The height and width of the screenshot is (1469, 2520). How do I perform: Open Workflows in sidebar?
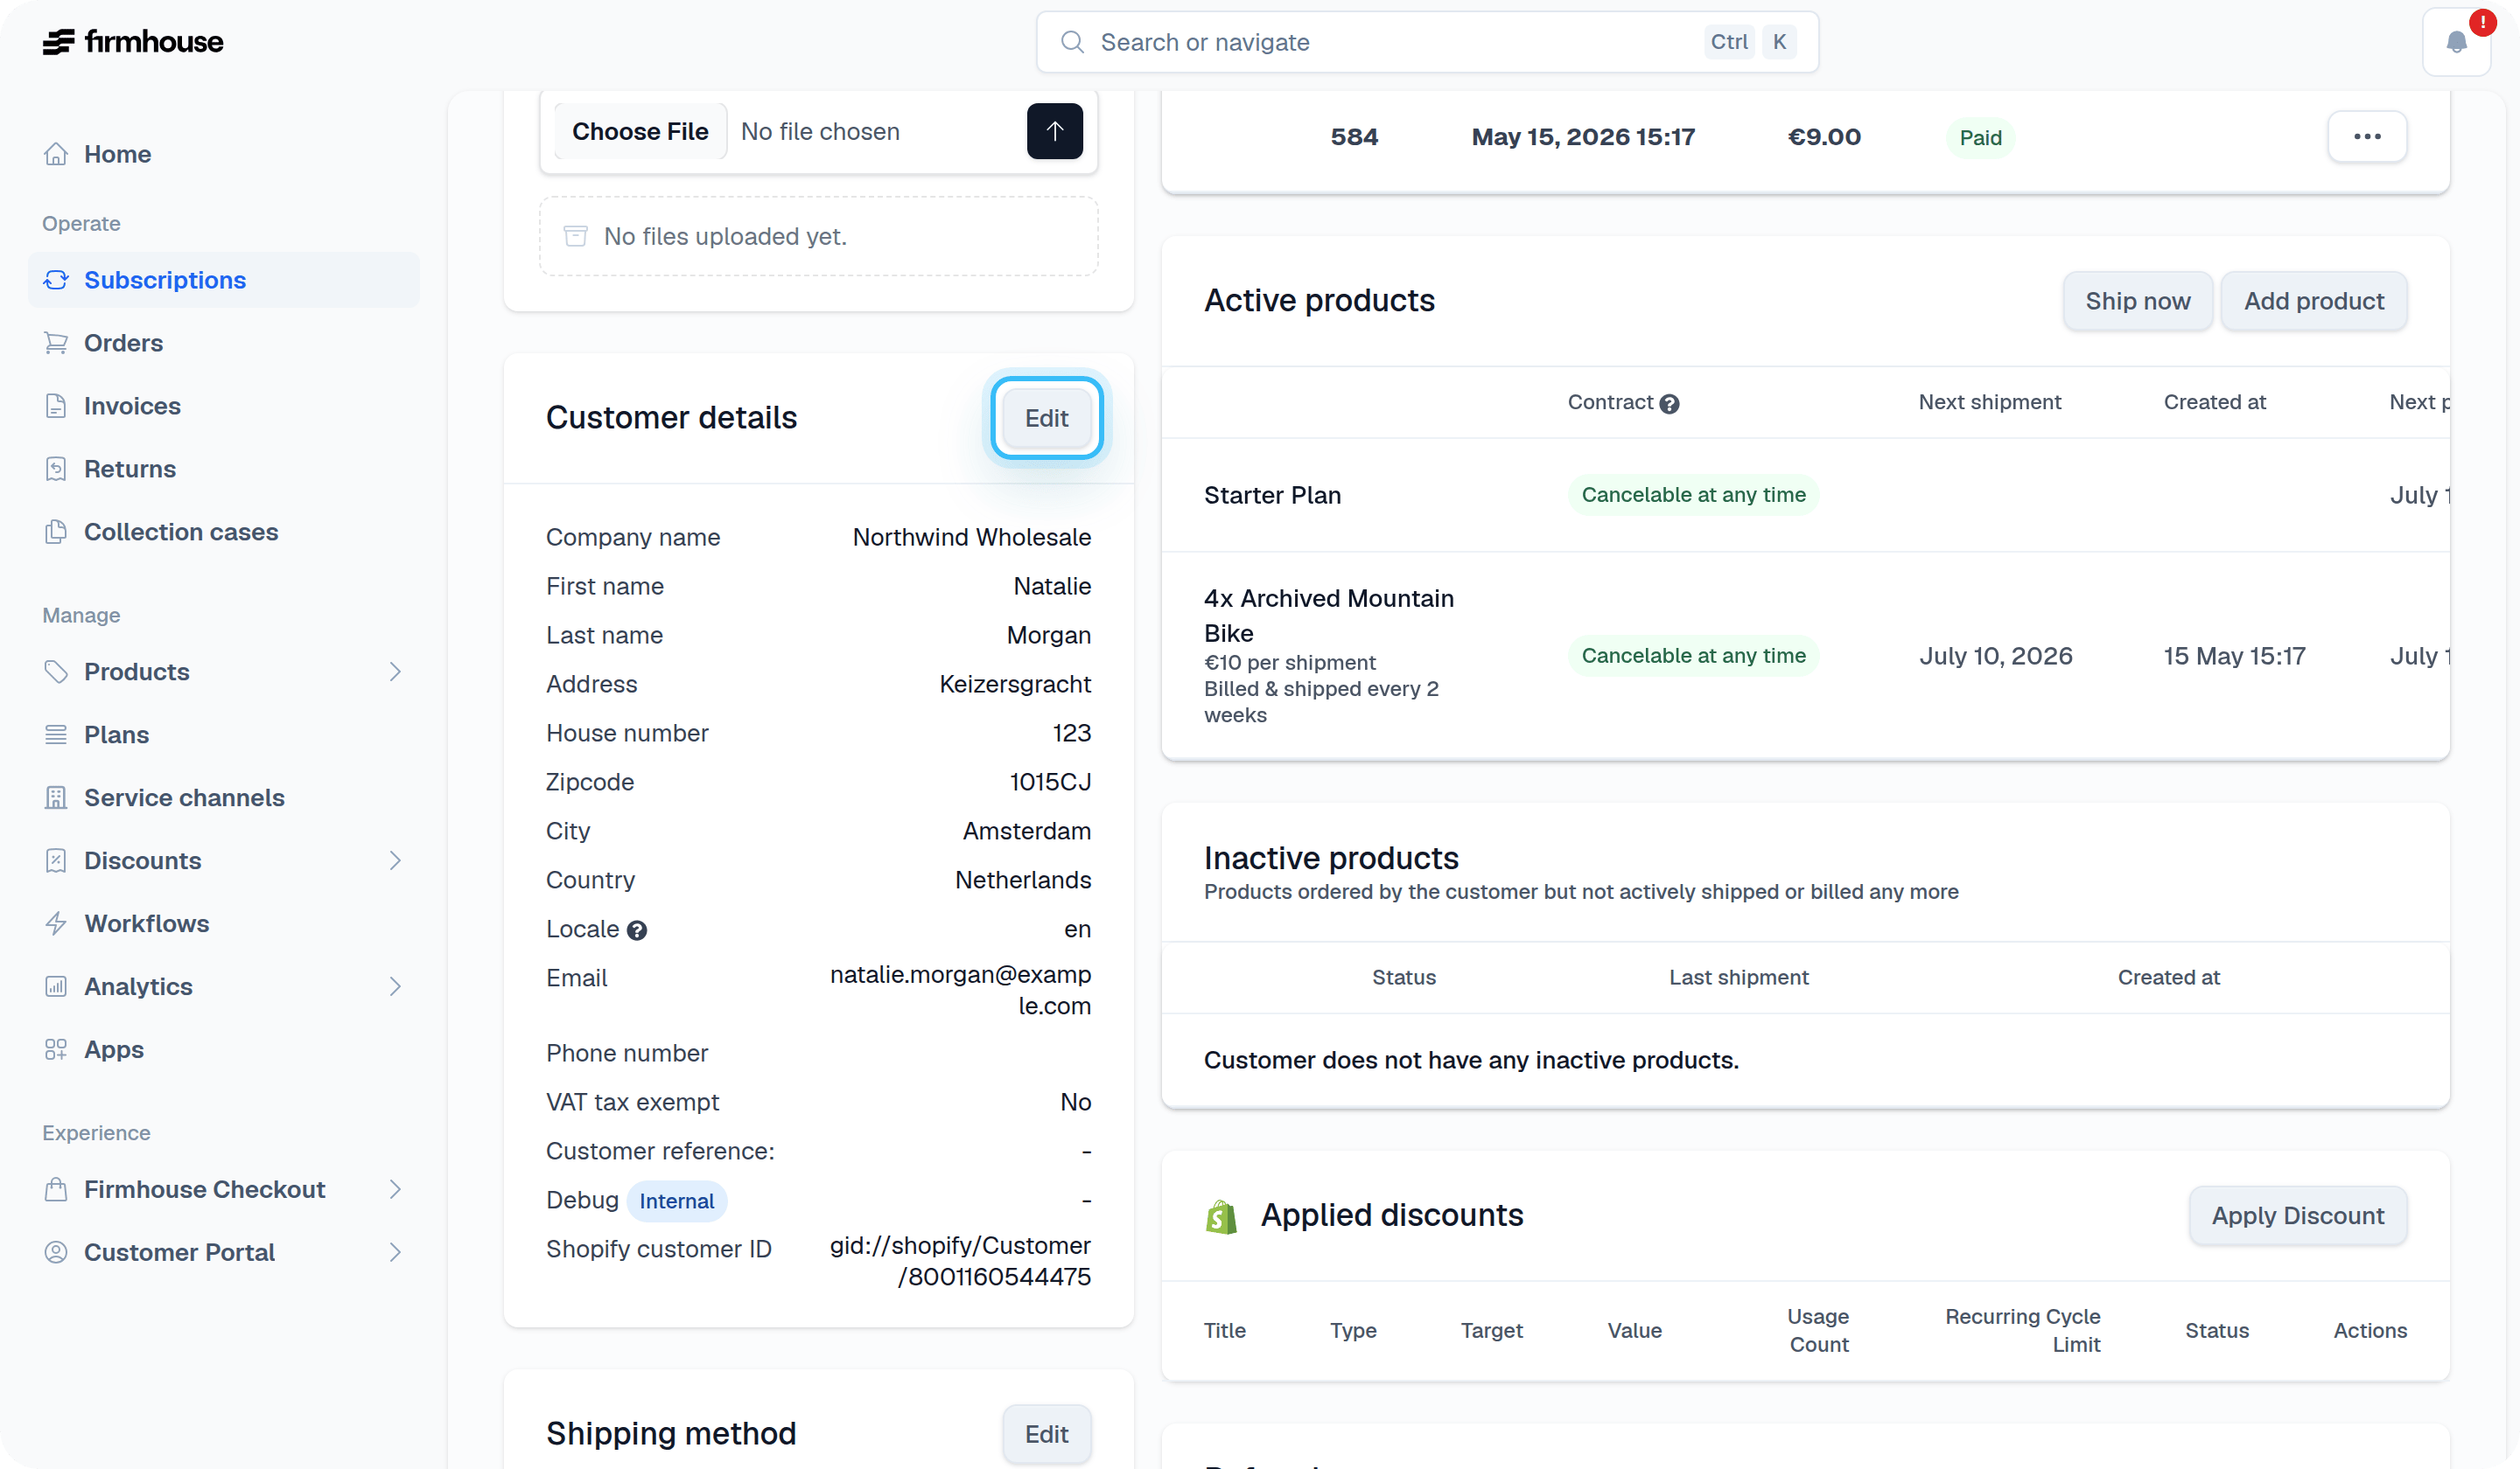click(224, 923)
